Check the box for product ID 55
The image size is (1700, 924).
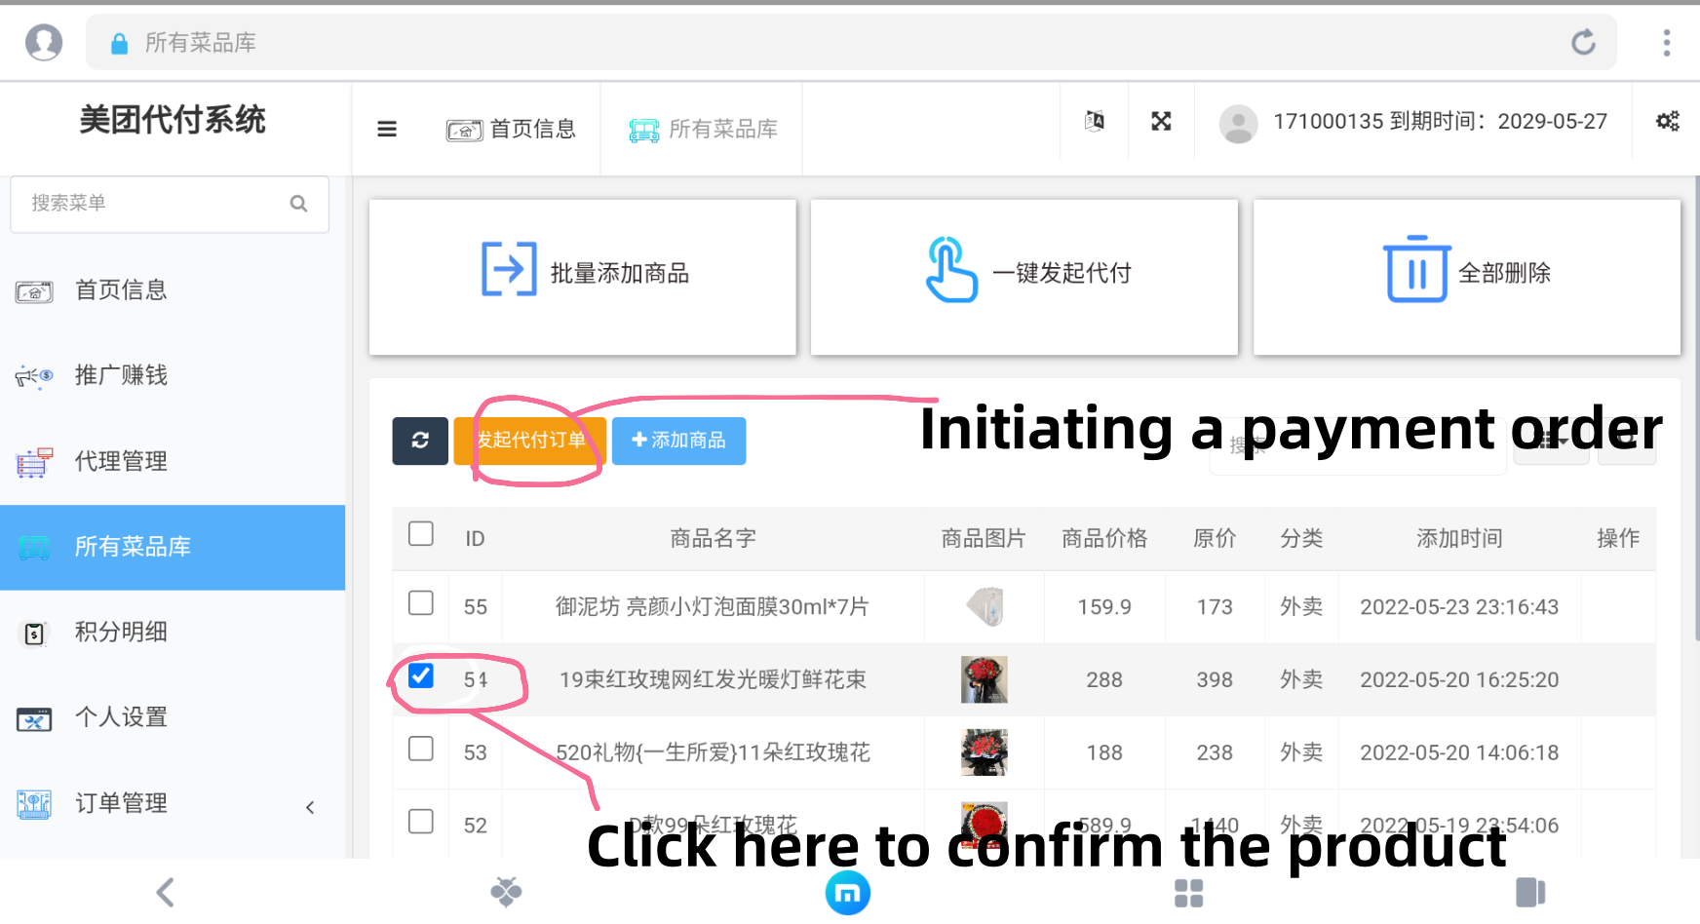pyautogui.click(x=421, y=602)
